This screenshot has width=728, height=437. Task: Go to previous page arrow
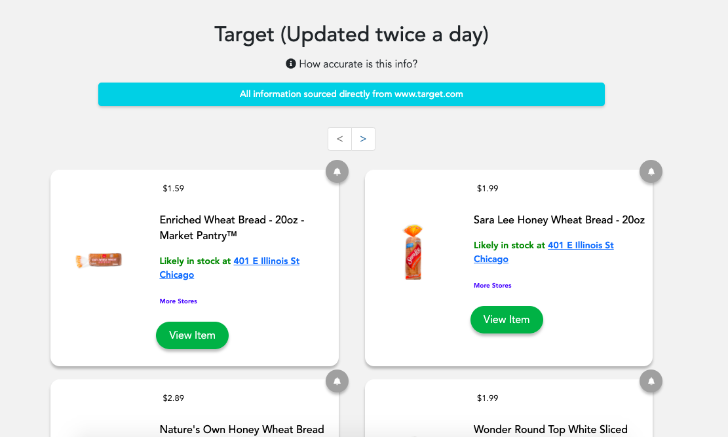339,139
